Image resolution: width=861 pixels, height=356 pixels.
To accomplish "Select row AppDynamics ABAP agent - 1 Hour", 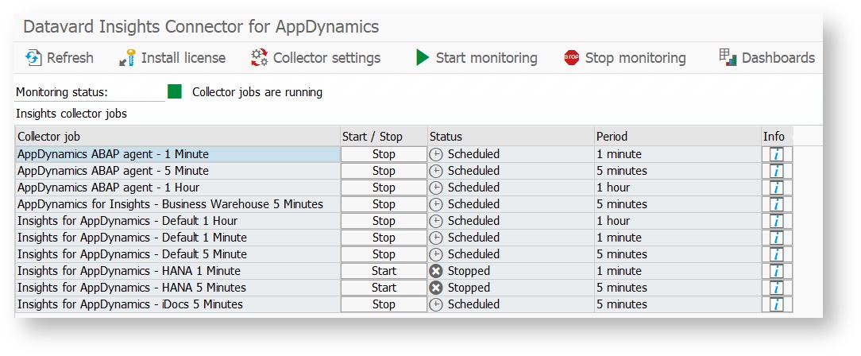I will pyautogui.click(x=177, y=188).
